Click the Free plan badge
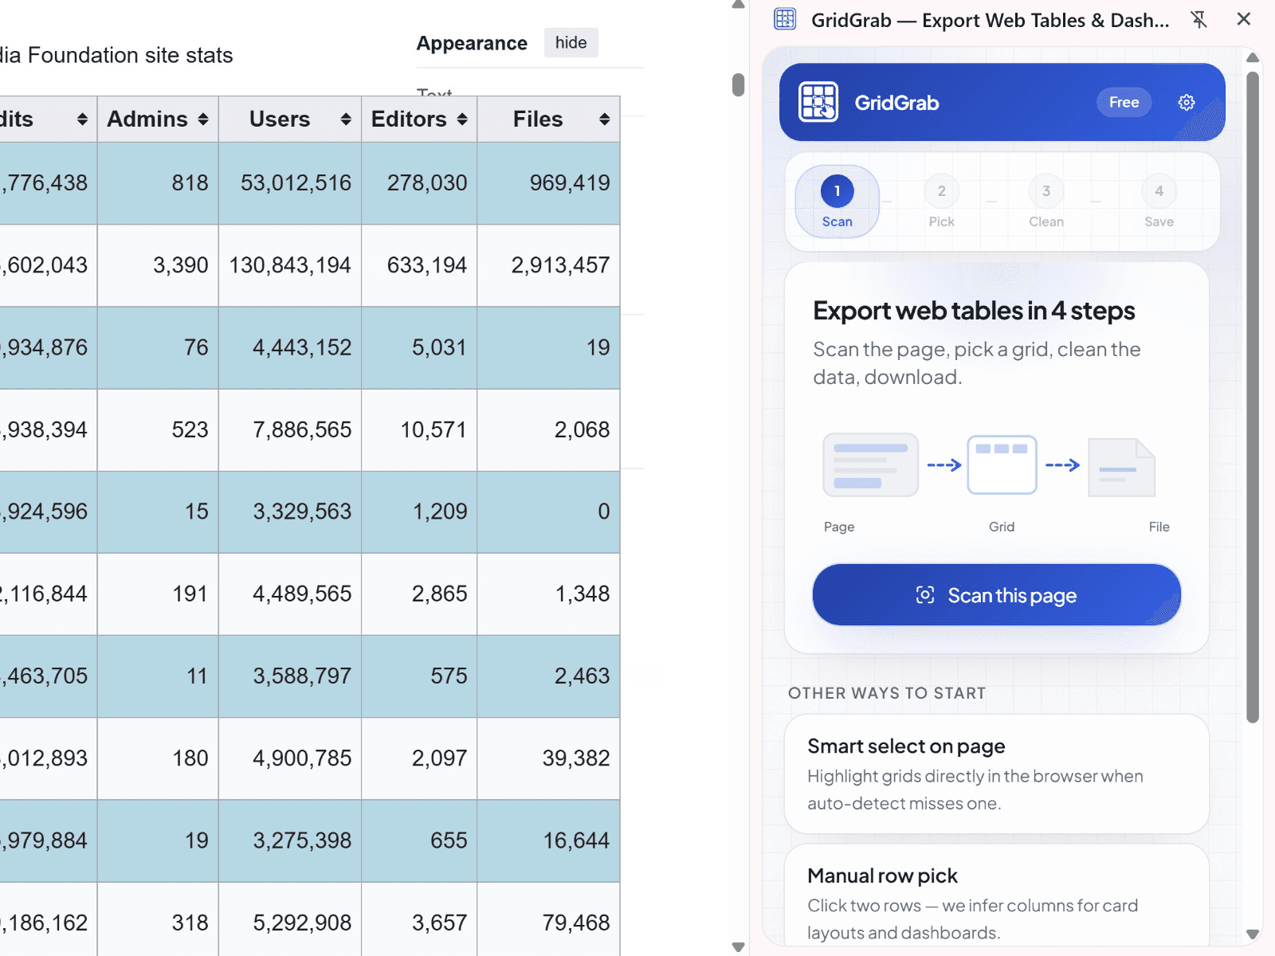 coord(1124,102)
